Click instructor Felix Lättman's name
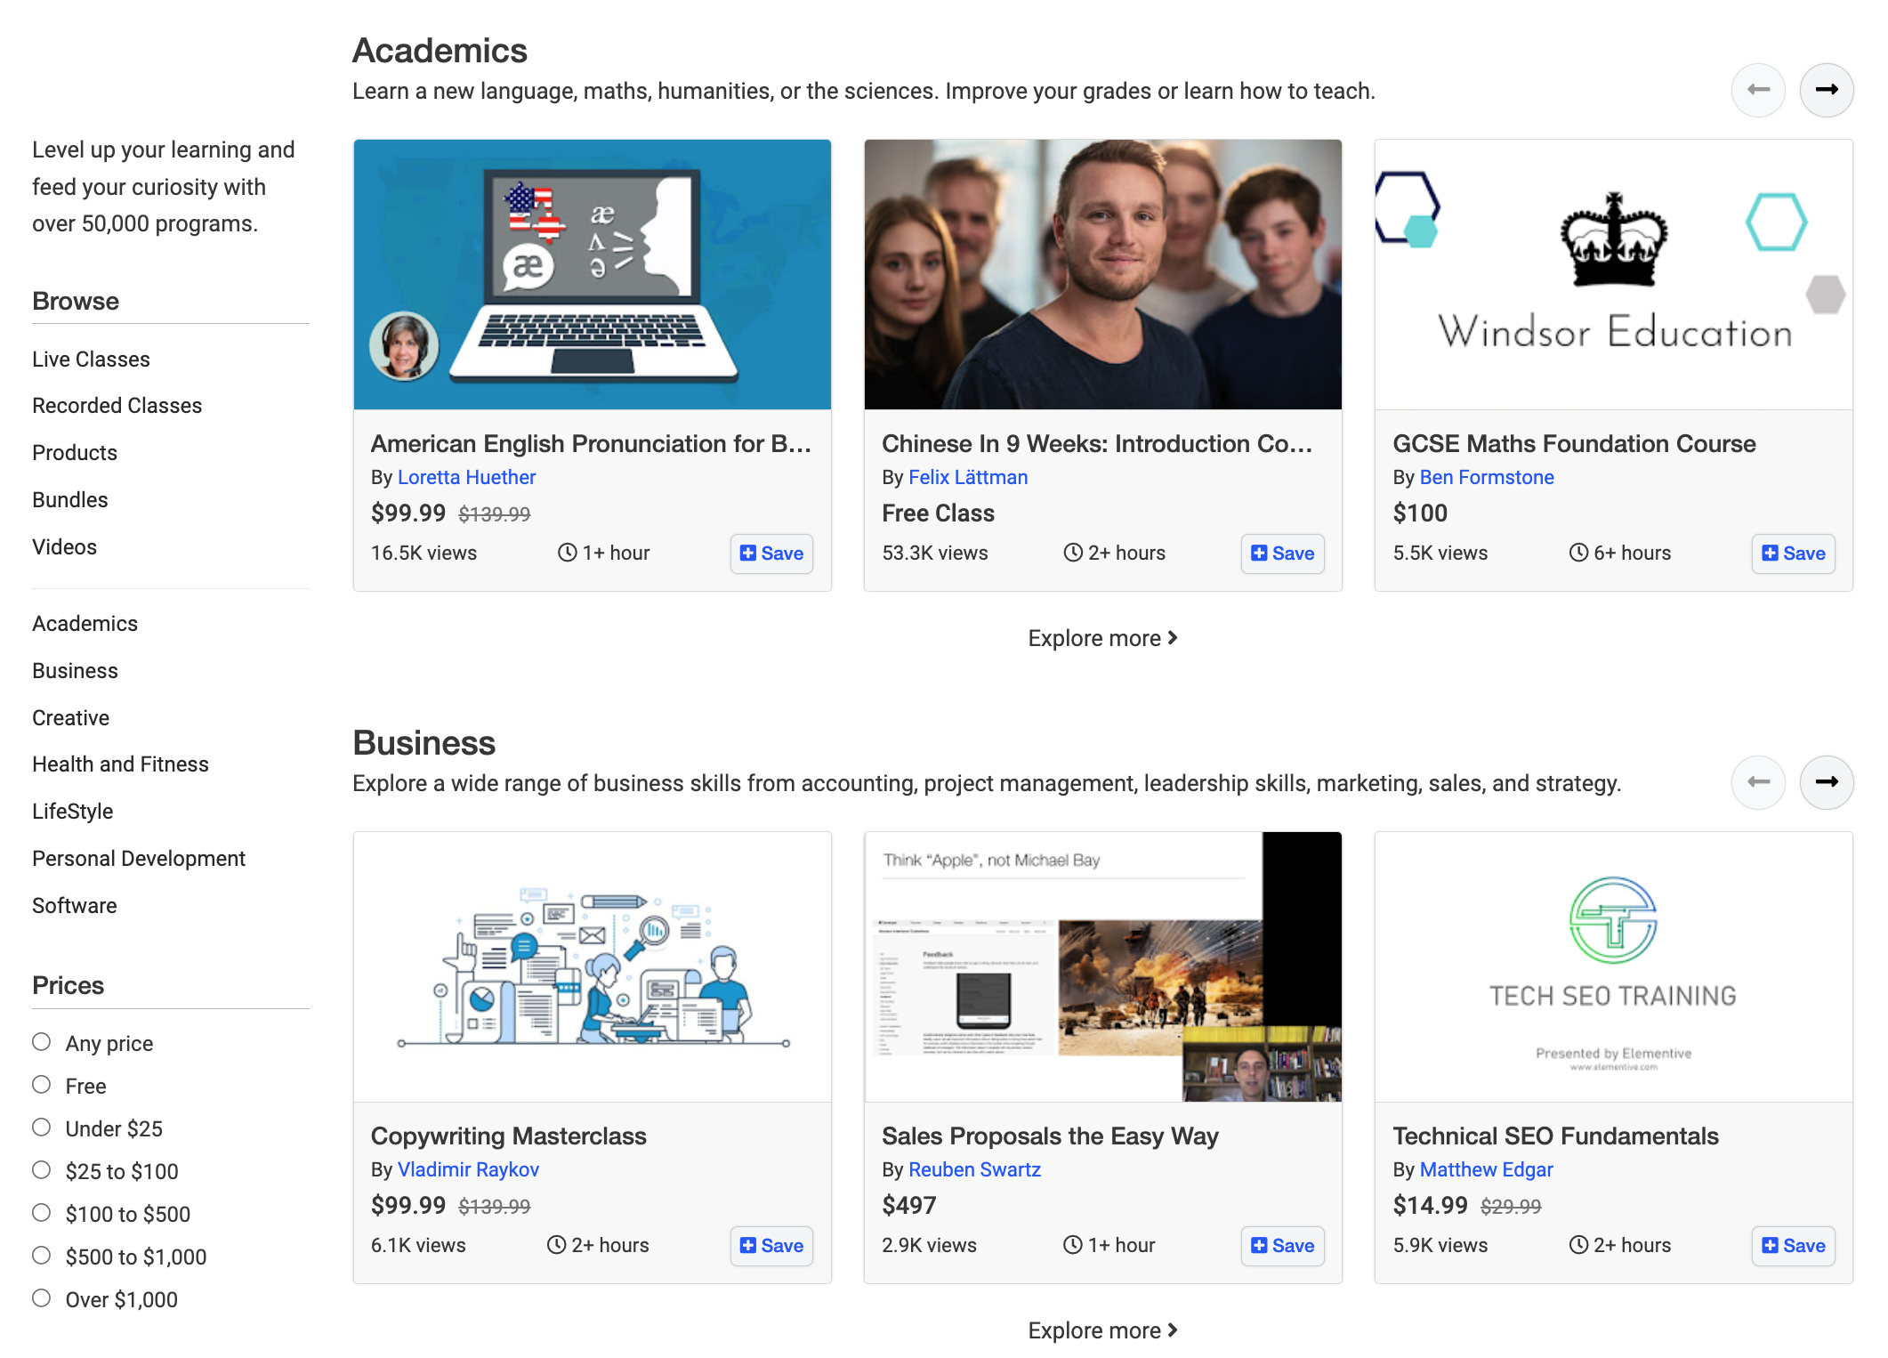Image resolution: width=1888 pixels, height=1358 pixels. click(x=968, y=477)
